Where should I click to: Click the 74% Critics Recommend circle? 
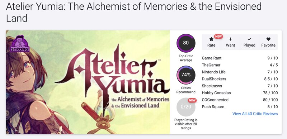tap(186, 75)
